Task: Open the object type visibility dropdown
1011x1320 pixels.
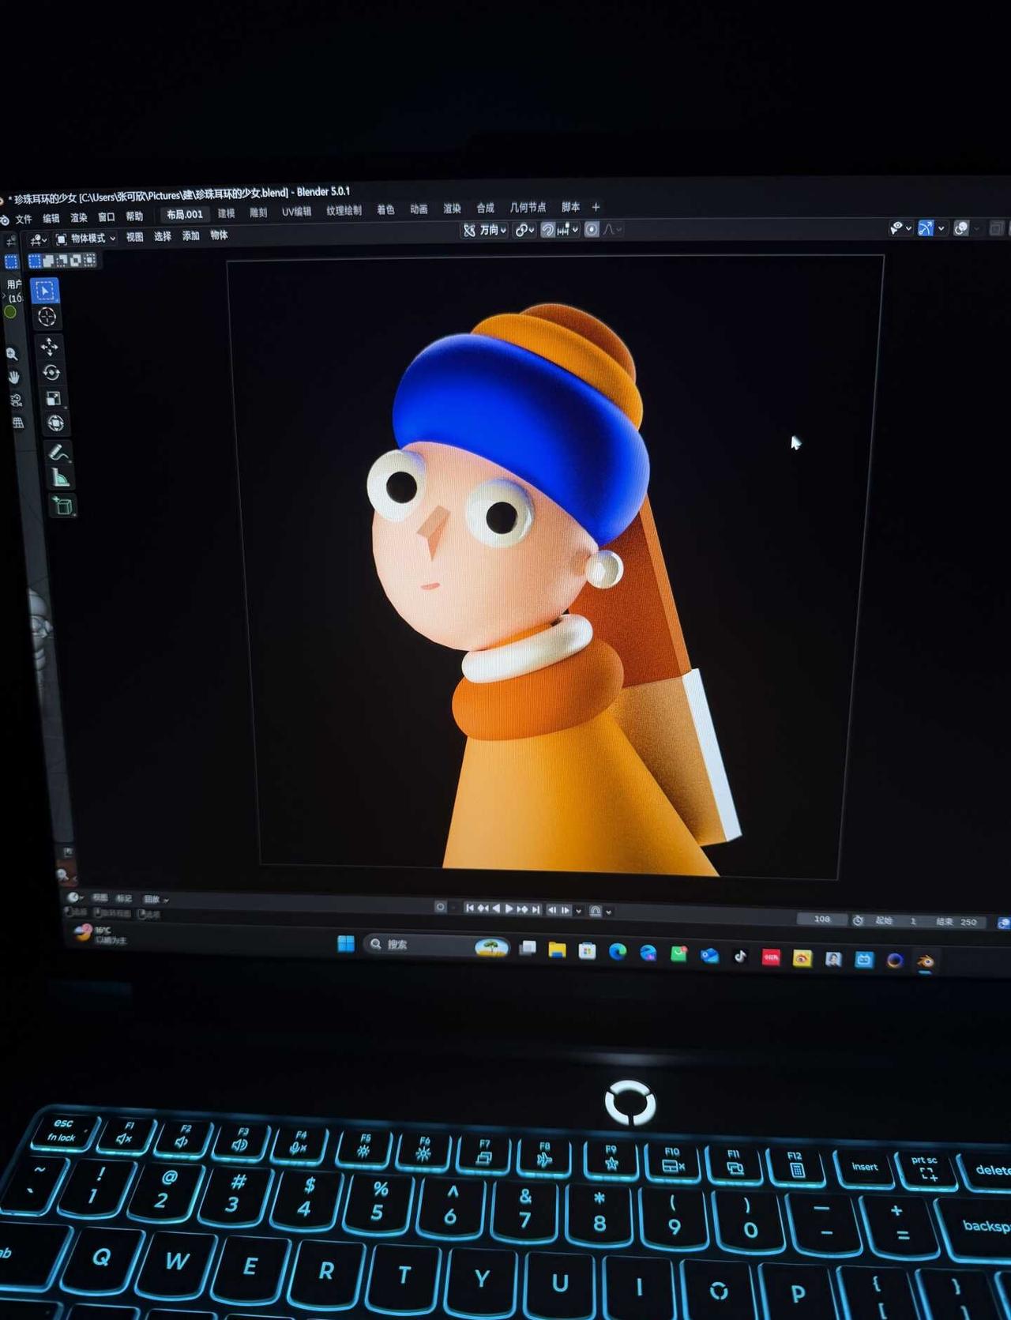Action: [x=900, y=228]
